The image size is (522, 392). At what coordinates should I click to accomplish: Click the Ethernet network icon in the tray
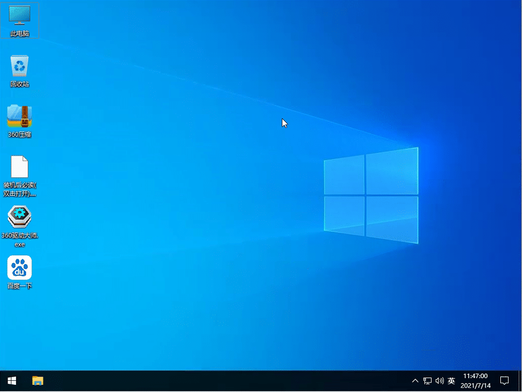point(427,381)
